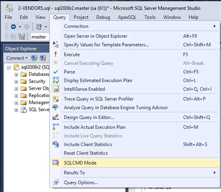This screenshot has width=221, height=192.
Task: Expand the Management folder
Action: coord(16,103)
